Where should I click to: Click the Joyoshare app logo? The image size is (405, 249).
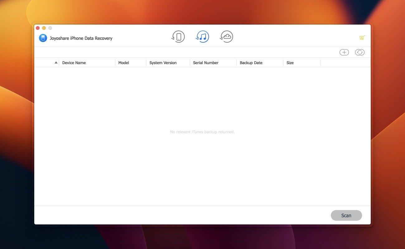click(43, 38)
